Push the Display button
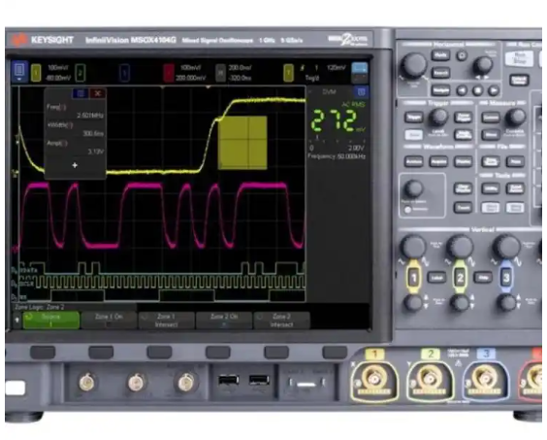This screenshot has height=440, width=547. [x=464, y=161]
